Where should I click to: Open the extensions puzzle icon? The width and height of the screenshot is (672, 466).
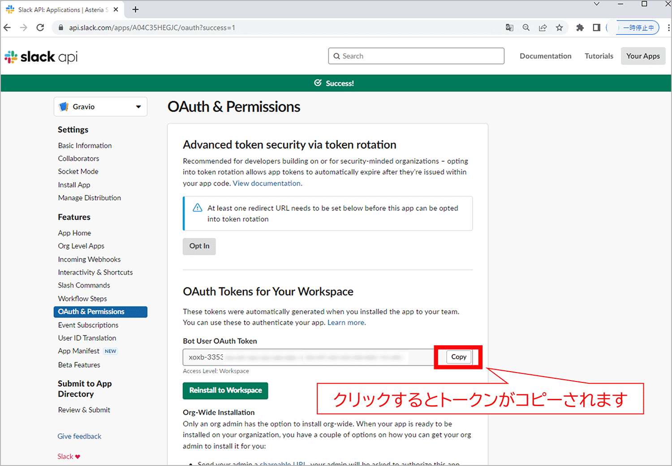click(x=580, y=28)
